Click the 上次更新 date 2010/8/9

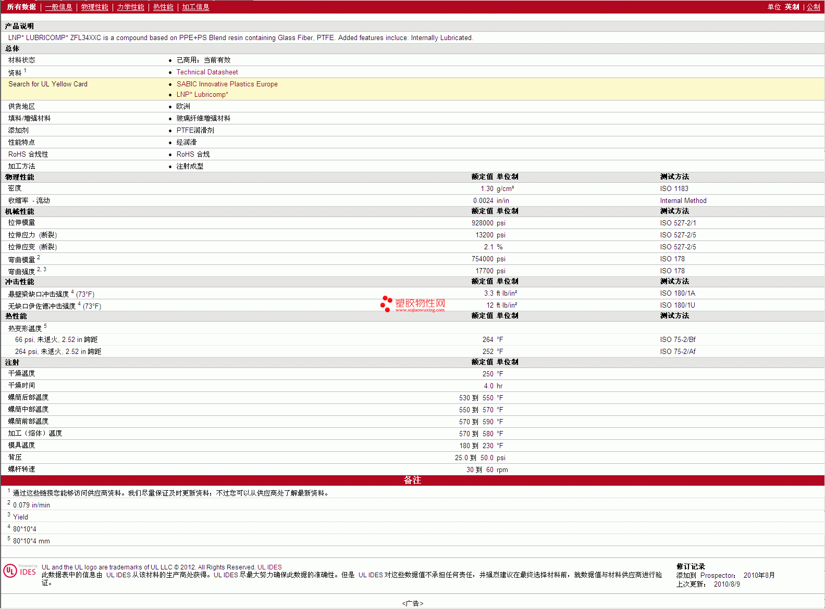[x=727, y=585]
